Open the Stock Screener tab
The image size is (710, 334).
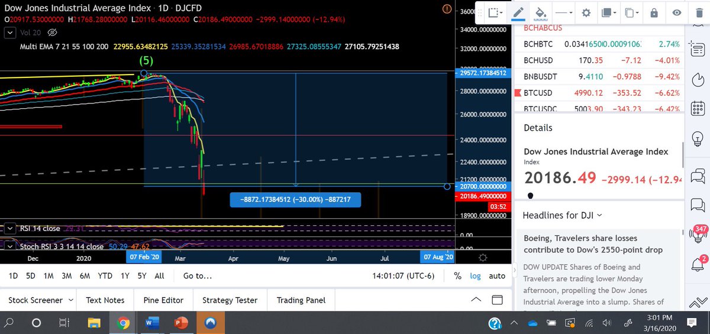(x=35, y=300)
